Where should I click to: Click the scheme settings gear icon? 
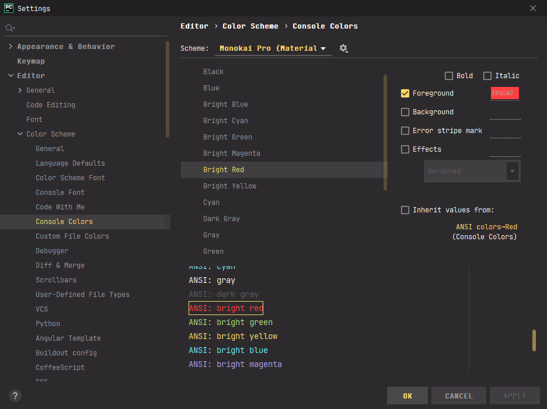pyautogui.click(x=343, y=48)
